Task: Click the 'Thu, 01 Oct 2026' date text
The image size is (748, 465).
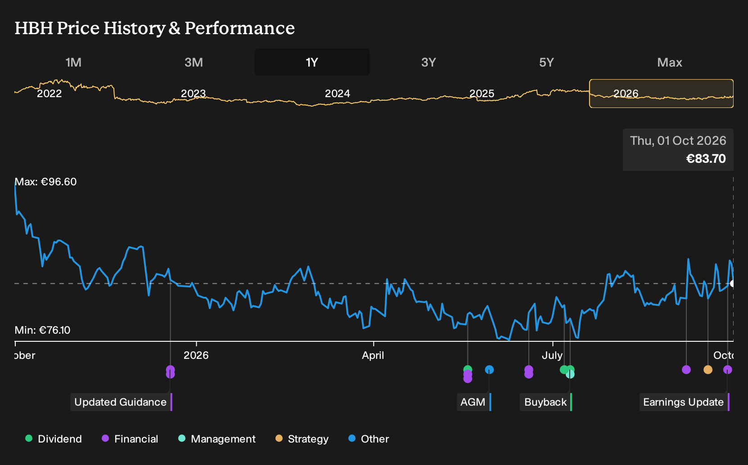Action: point(678,141)
